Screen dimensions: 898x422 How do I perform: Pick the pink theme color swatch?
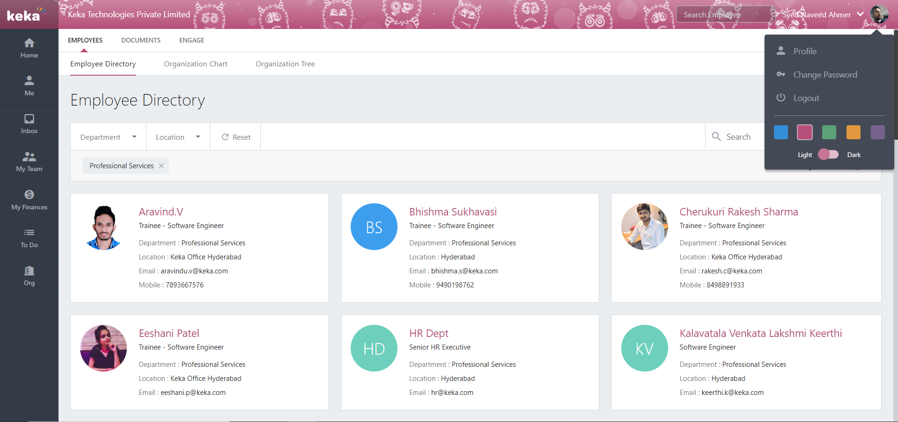(x=805, y=132)
